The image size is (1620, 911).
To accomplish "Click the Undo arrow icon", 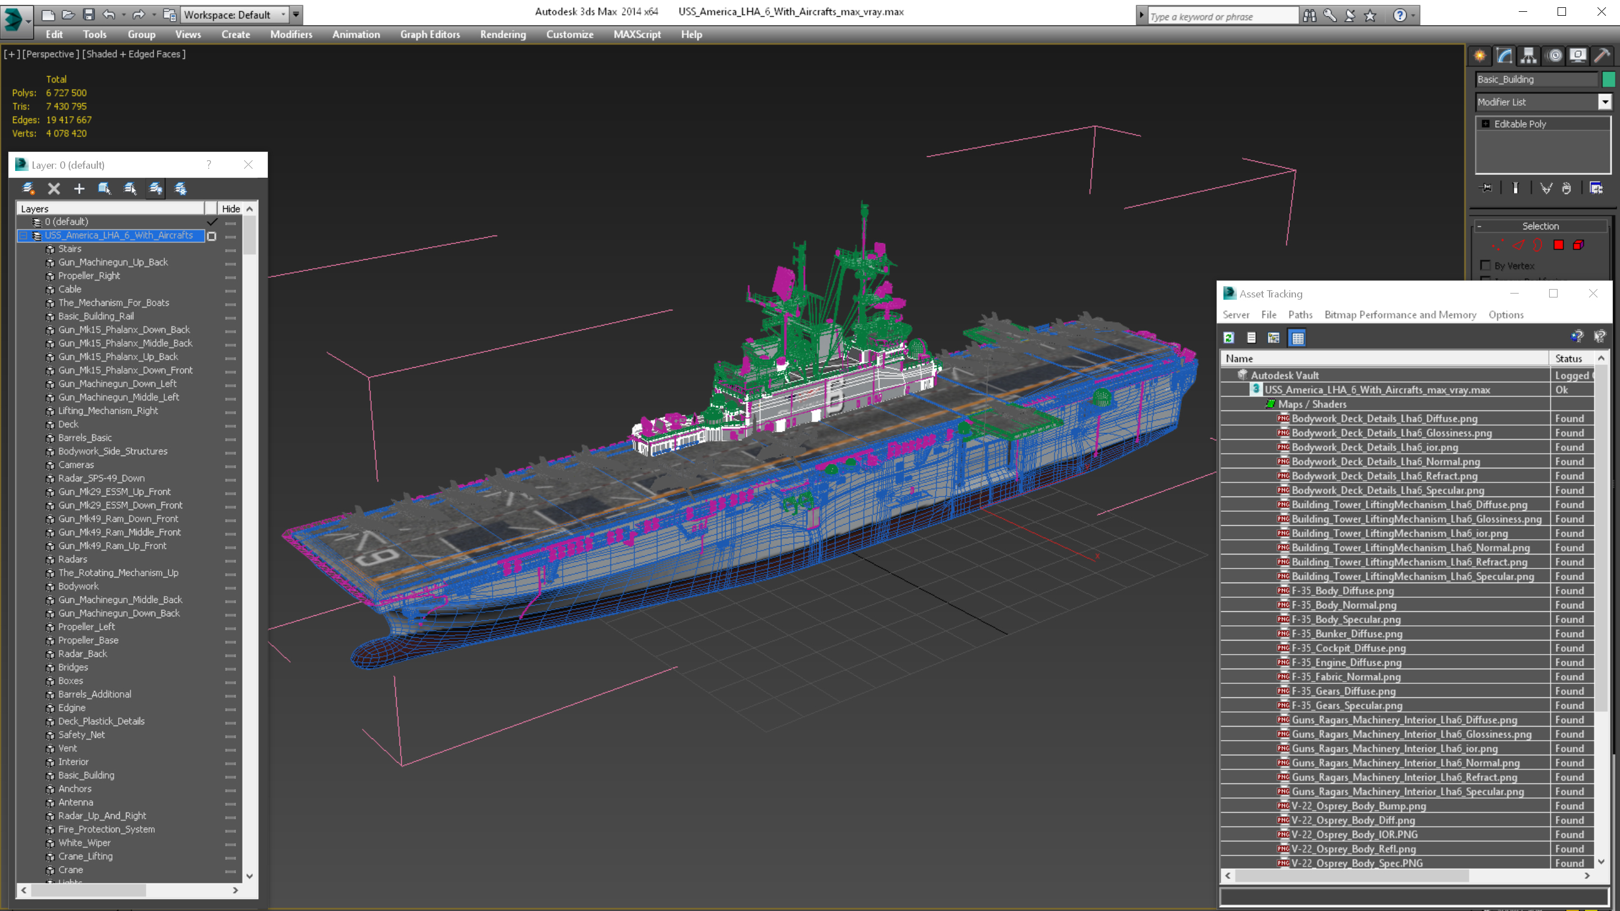I will 109,15.
